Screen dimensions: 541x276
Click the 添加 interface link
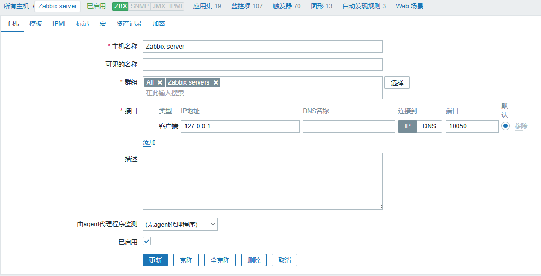pyautogui.click(x=149, y=143)
